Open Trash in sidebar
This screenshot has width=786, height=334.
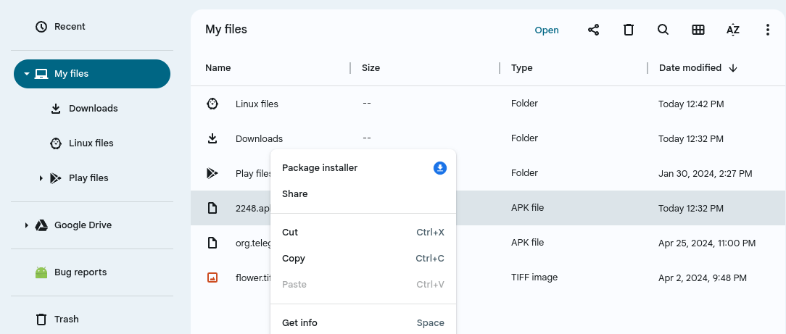click(x=66, y=320)
